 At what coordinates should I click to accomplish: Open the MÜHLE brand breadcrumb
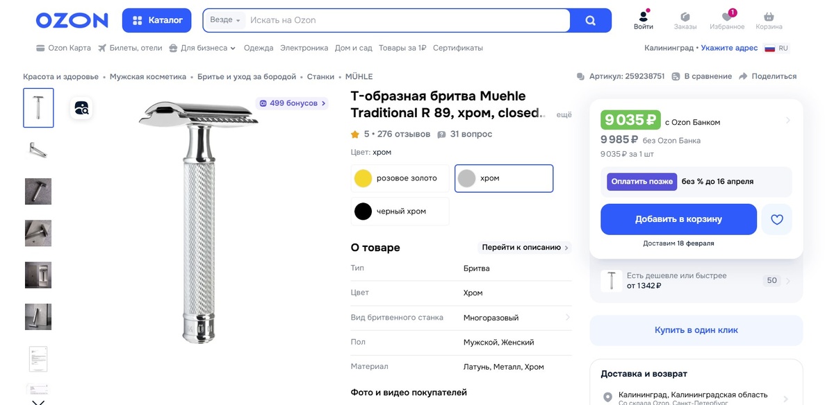pyautogui.click(x=359, y=76)
